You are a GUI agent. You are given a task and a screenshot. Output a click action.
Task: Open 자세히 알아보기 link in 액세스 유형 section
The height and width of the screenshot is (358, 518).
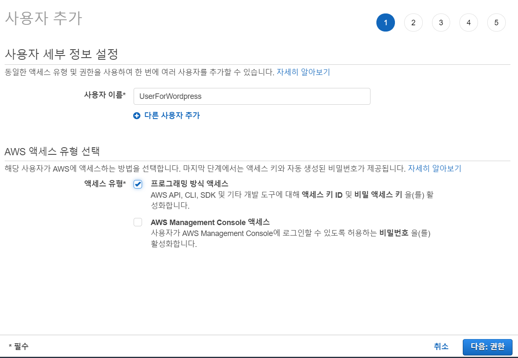click(x=435, y=169)
